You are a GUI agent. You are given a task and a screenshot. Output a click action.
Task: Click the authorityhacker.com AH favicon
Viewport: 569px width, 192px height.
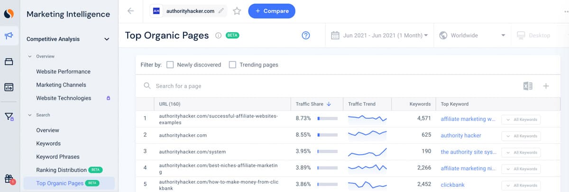click(x=157, y=11)
